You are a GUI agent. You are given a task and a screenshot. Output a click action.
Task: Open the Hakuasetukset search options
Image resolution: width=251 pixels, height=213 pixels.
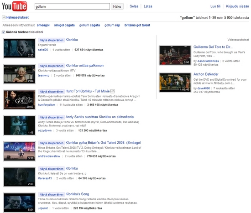tap(17, 17)
